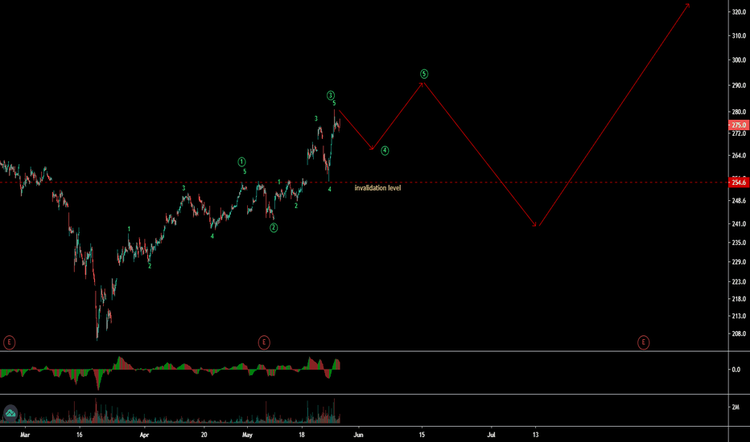Click the 15 date label on time axis
The image size is (750, 442).
click(x=422, y=435)
